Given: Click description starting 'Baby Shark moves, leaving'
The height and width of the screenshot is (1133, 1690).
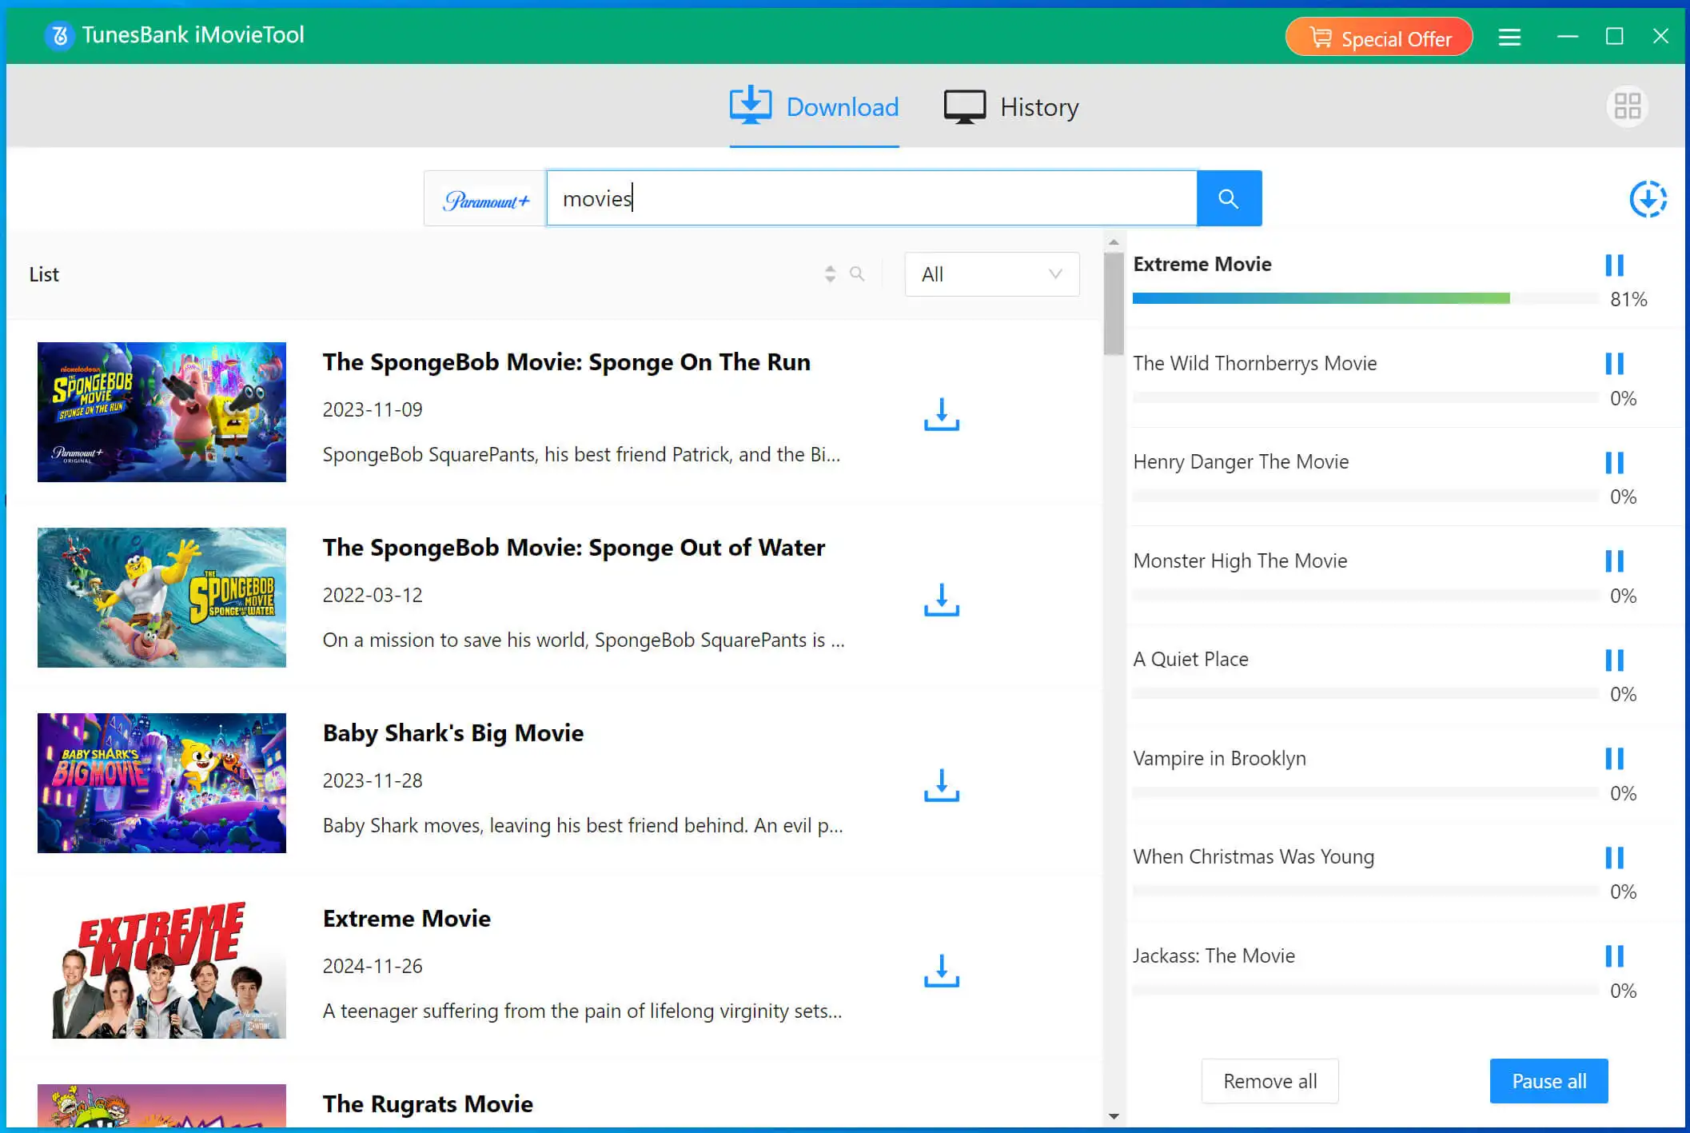Looking at the screenshot, I should (x=583, y=825).
